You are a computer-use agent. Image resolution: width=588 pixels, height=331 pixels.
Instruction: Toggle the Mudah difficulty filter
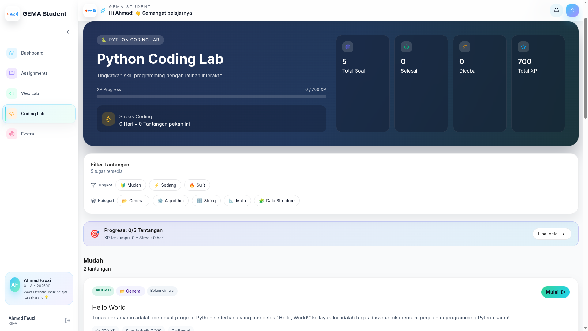click(x=130, y=185)
